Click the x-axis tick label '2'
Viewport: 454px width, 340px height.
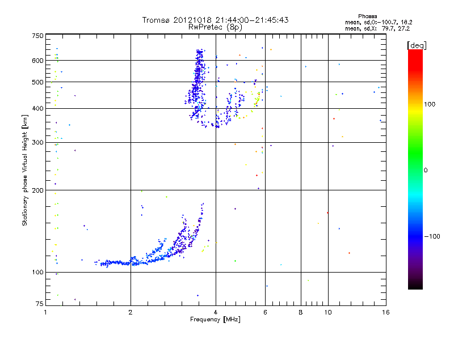coord(131,312)
